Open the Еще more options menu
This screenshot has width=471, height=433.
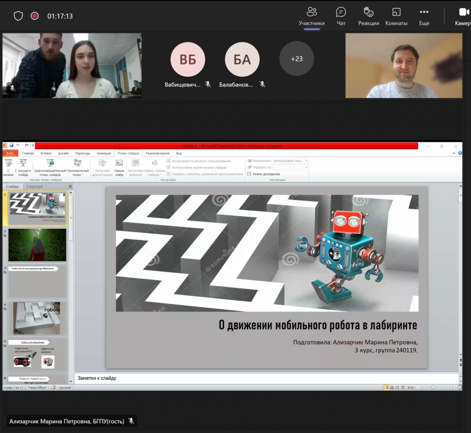coord(424,17)
